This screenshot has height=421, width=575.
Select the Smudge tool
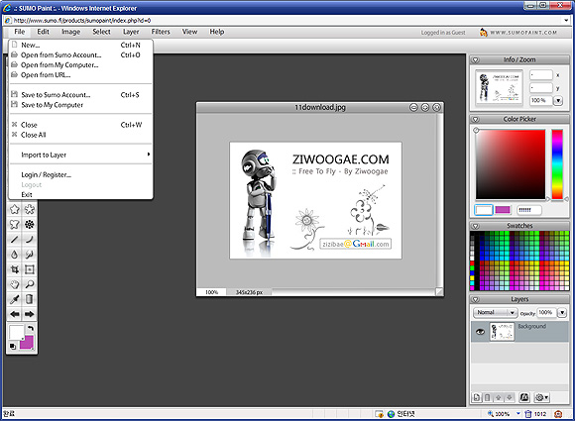click(x=30, y=255)
